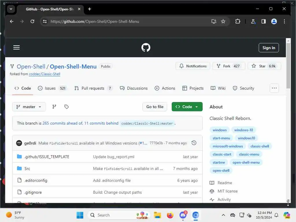The width and height of the screenshot is (296, 222).
Task: Open Chrome three-dot menu
Action: [x=284, y=21]
